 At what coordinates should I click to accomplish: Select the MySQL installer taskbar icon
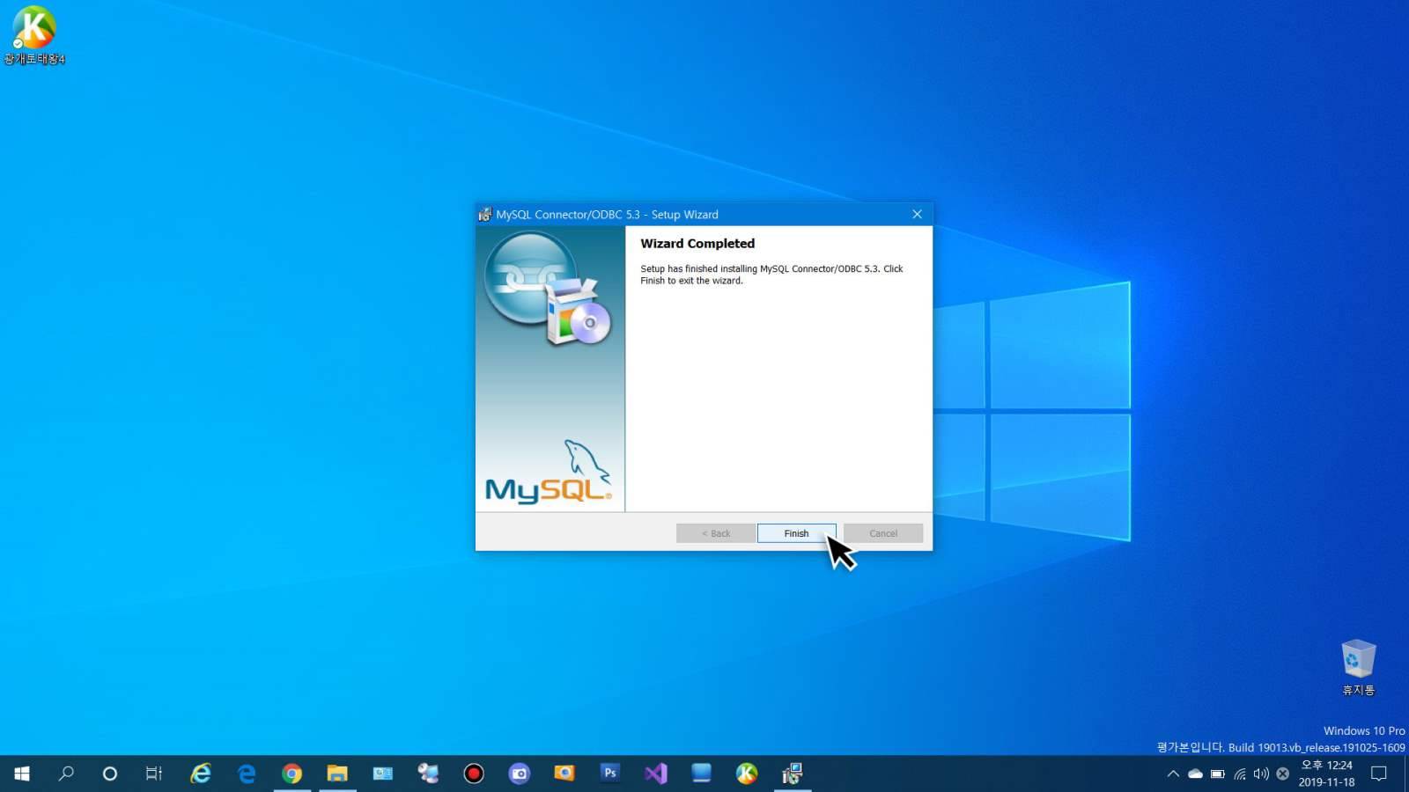[793, 774]
